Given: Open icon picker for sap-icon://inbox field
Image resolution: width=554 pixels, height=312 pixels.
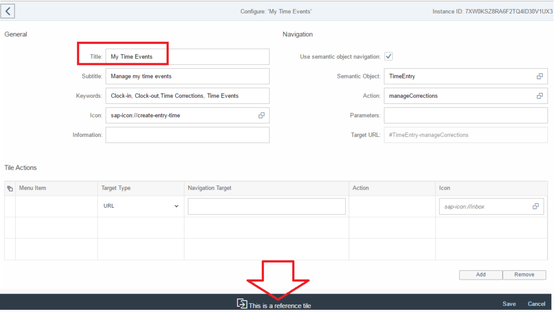Looking at the screenshot, I should click(x=536, y=207).
